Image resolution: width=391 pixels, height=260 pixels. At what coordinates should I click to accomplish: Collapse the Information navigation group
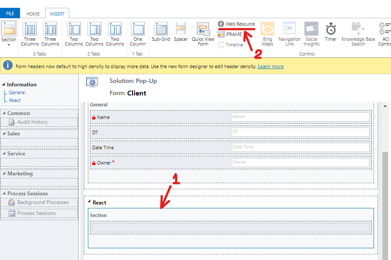click(4, 85)
